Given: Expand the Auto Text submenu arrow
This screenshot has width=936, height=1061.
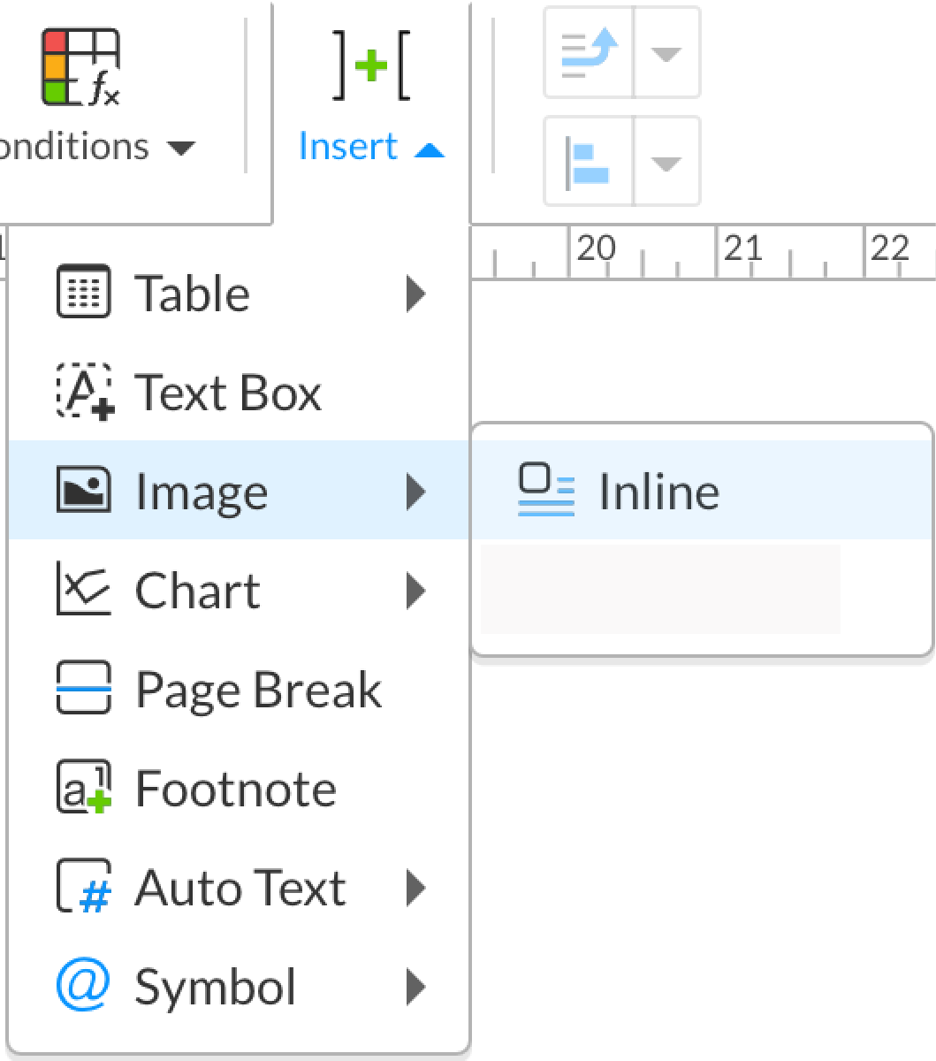Looking at the screenshot, I should (x=415, y=888).
